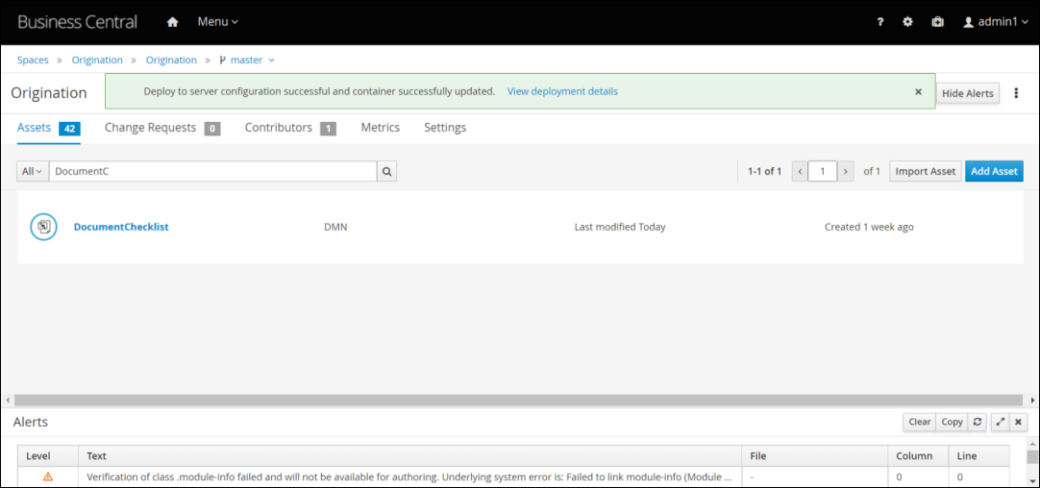Open the Menu dropdown

click(217, 22)
